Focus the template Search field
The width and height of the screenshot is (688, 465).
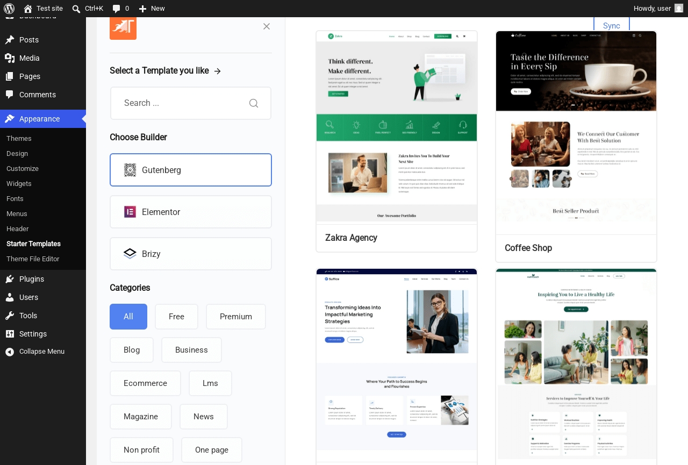pos(191,103)
